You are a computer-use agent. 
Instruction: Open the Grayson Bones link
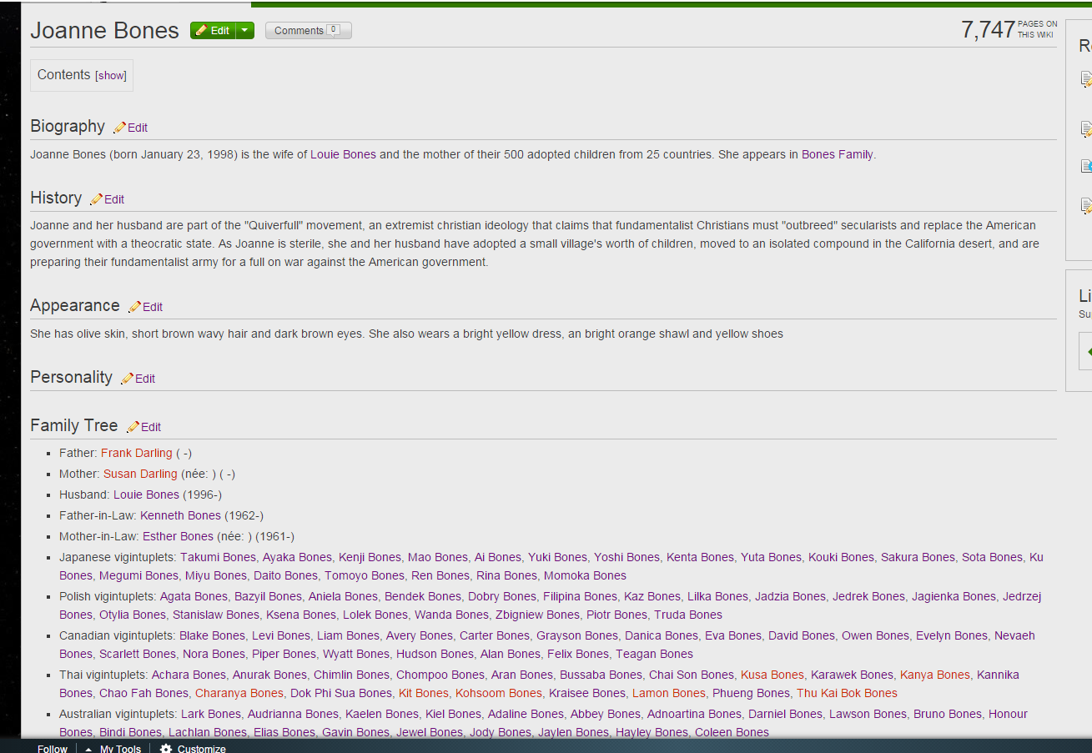(x=577, y=635)
